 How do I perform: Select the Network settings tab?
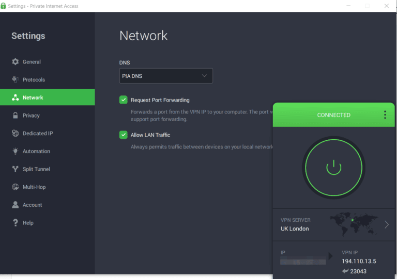tap(48, 97)
